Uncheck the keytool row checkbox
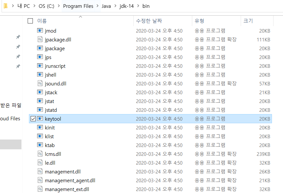283x193 pixels. pyautogui.click(x=33, y=119)
